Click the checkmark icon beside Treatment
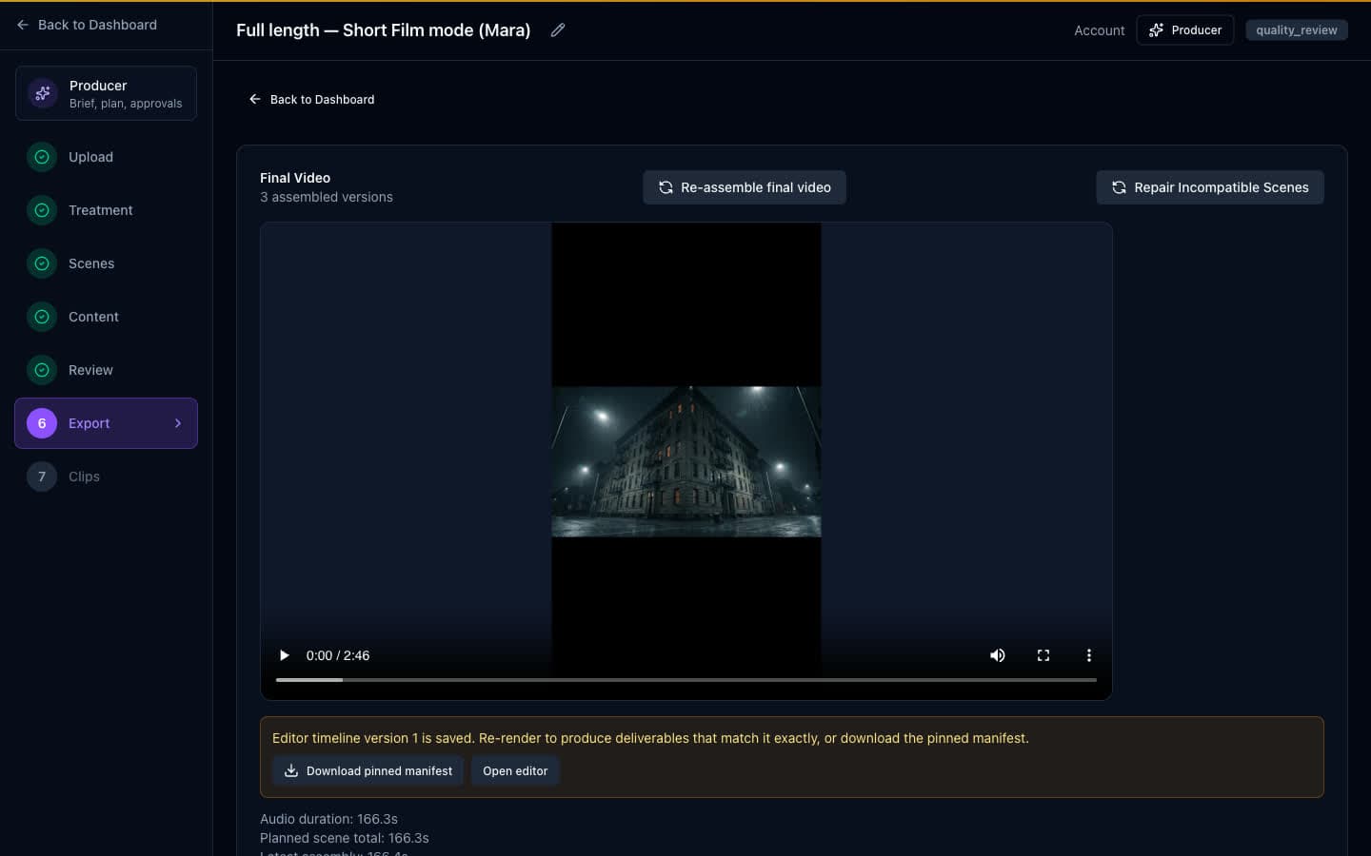 pyautogui.click(x=42, y=210)
